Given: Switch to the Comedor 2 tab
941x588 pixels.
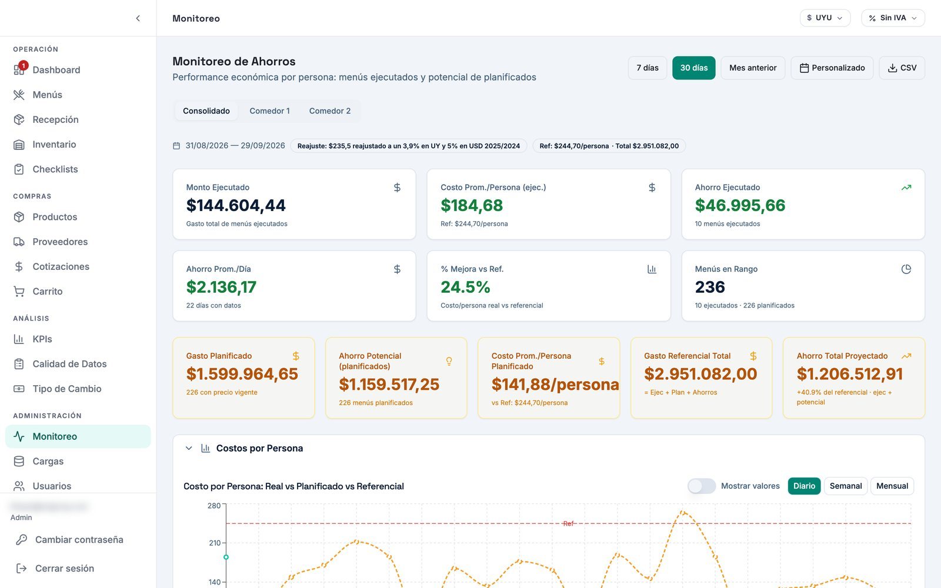Looking at the screenshot, I should tap(330, 111).
